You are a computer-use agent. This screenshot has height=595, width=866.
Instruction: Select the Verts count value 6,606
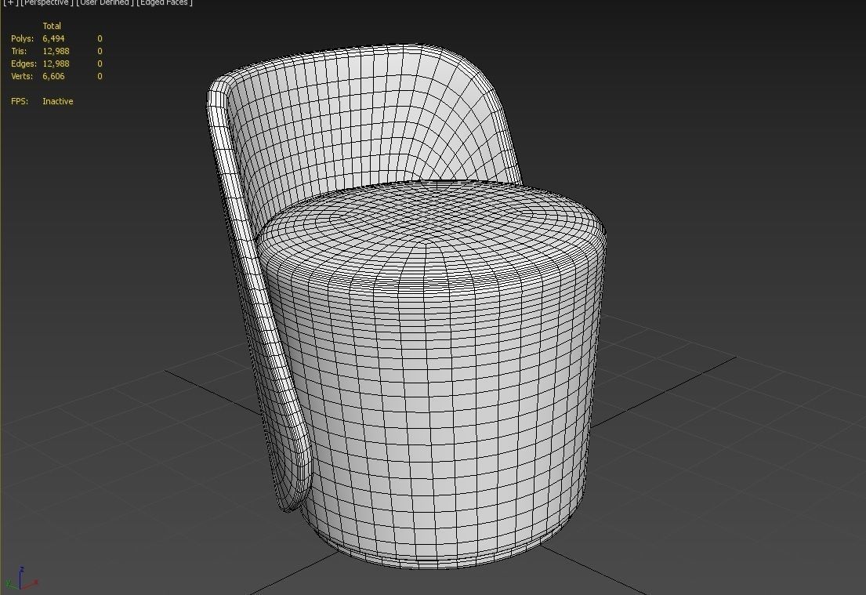point(53,76)
